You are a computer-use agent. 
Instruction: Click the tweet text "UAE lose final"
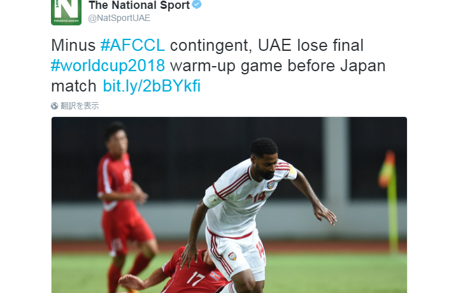pos(311,45)
